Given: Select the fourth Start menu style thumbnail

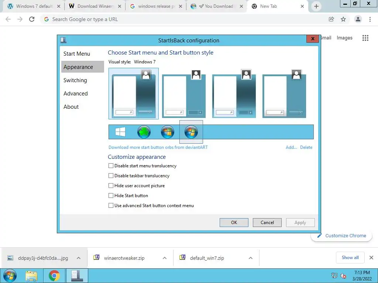Looking at the screenshot, I should [284, 93].
